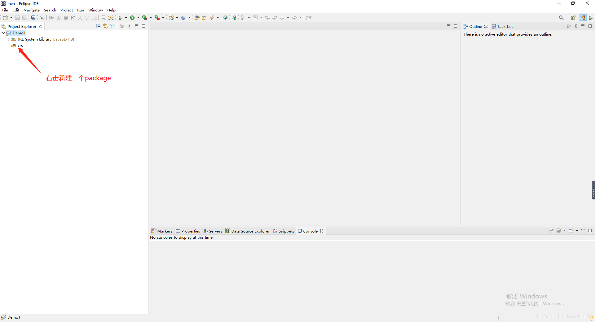Switch to the Debug perspective
This screenshot has width=595, height=322.
(x=590, y=18)
